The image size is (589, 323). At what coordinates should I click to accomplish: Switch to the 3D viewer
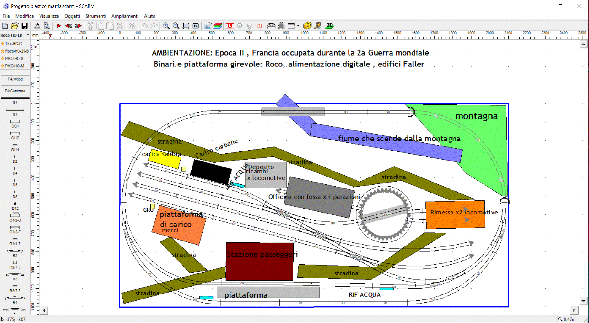(329, 26)
